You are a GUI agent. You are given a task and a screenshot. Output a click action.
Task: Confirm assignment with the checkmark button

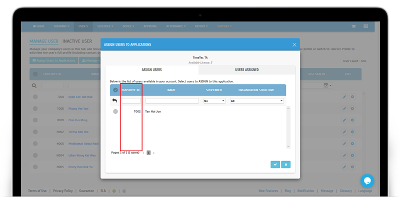click(275, 165)
